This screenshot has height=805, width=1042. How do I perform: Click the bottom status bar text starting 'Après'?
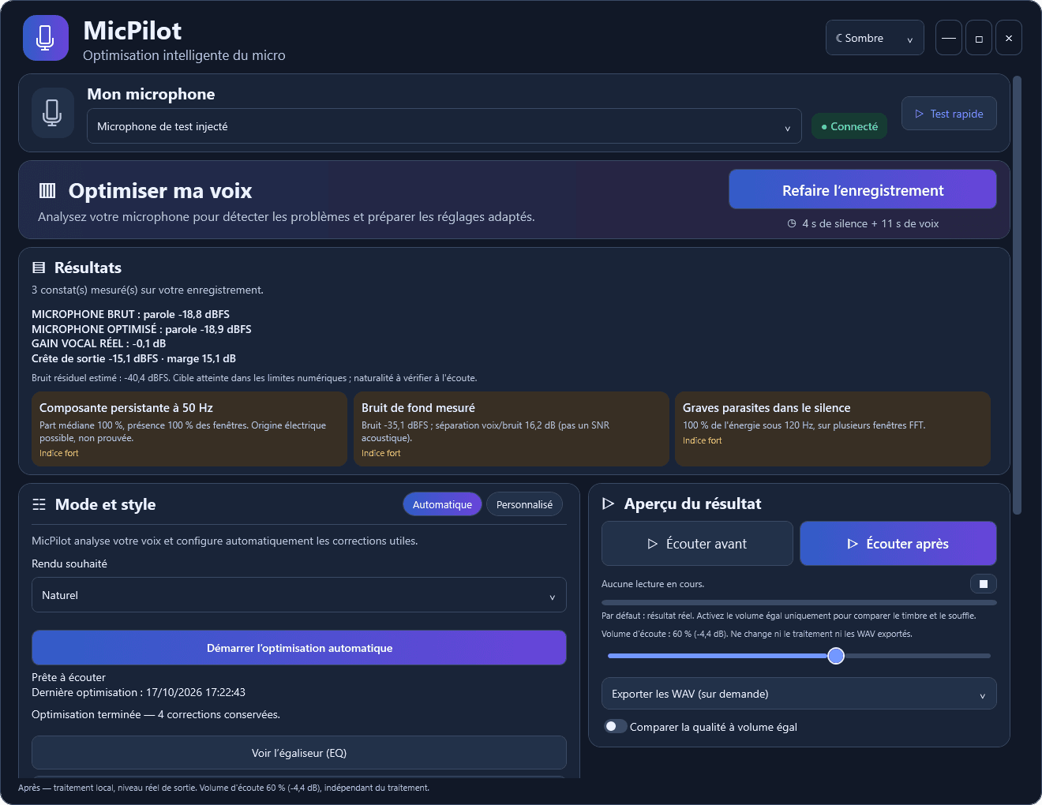click(223, 788)
